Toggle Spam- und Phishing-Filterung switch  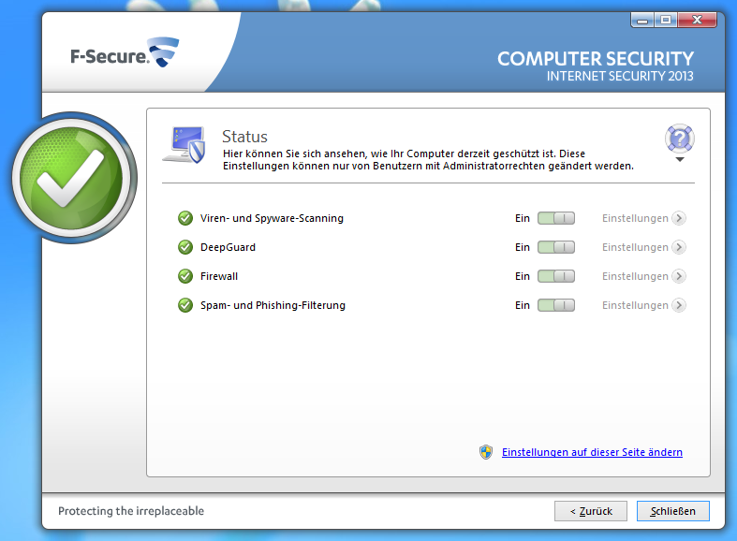coord(556,305)
